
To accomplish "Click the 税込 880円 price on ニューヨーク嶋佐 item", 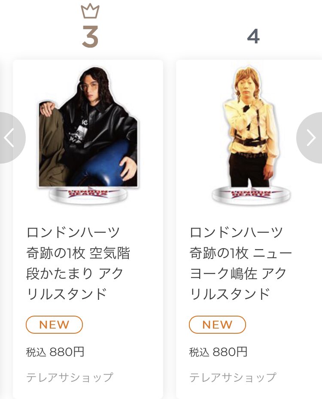I will point(218,352).
